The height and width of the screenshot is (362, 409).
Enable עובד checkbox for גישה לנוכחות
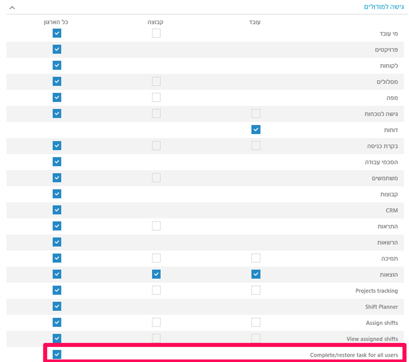(x=256, y=114)
